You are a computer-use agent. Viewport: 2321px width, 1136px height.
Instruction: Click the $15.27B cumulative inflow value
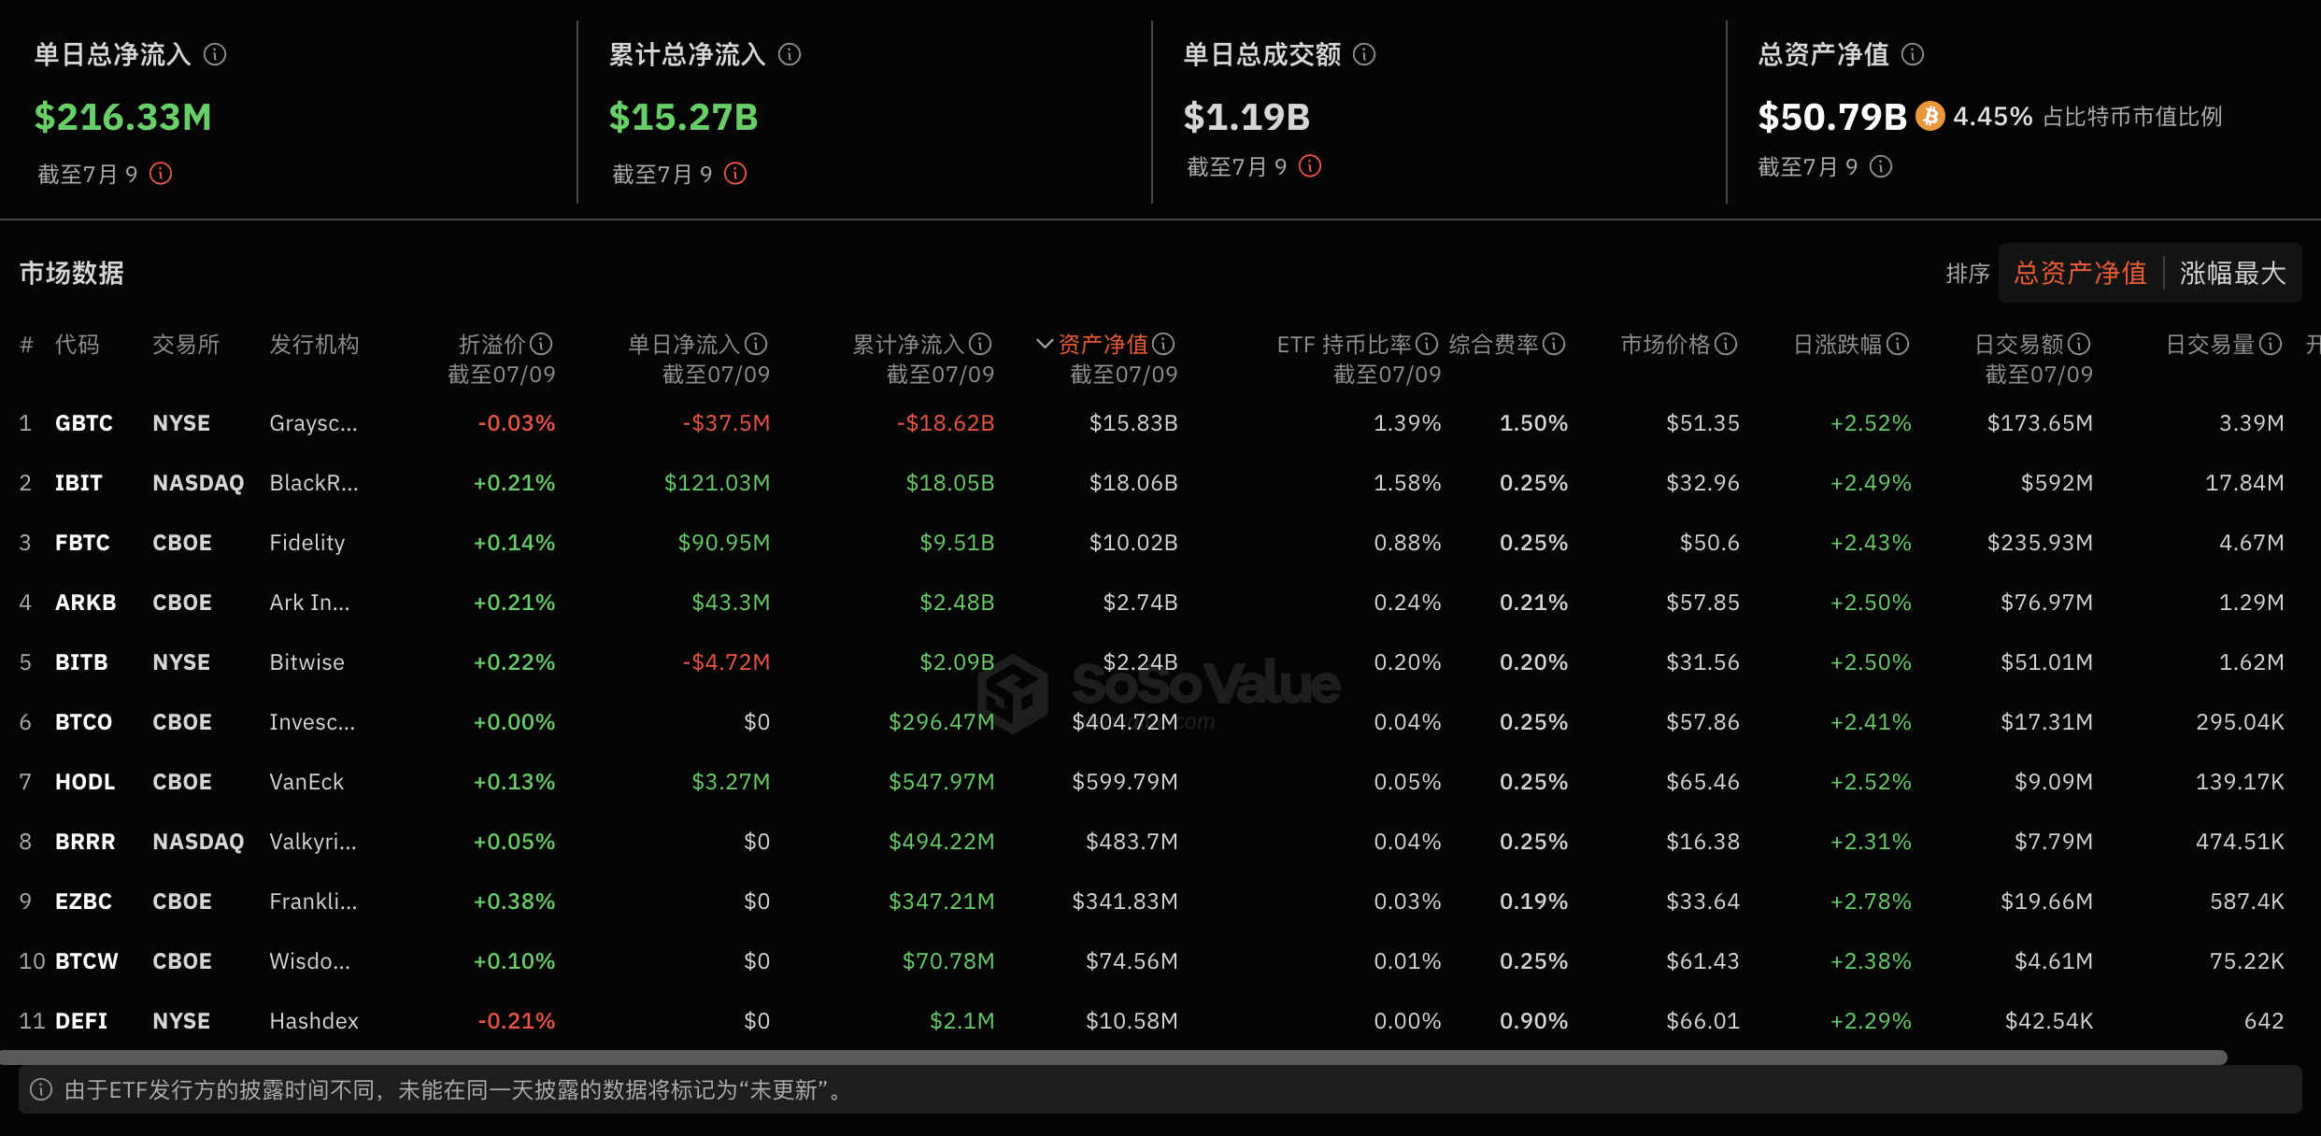(x=683, y=117)
